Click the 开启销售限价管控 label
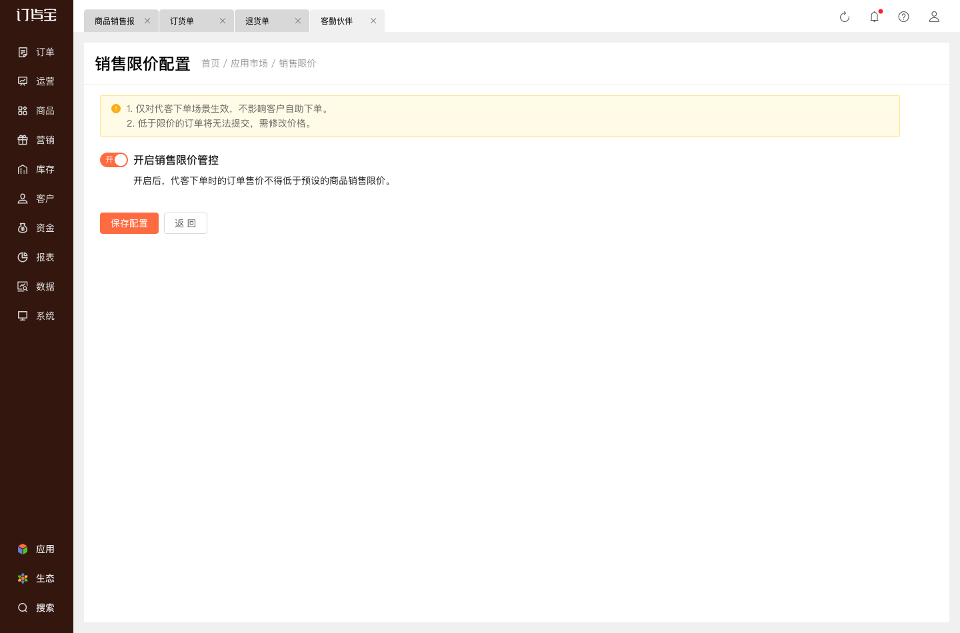 point(176,160)
